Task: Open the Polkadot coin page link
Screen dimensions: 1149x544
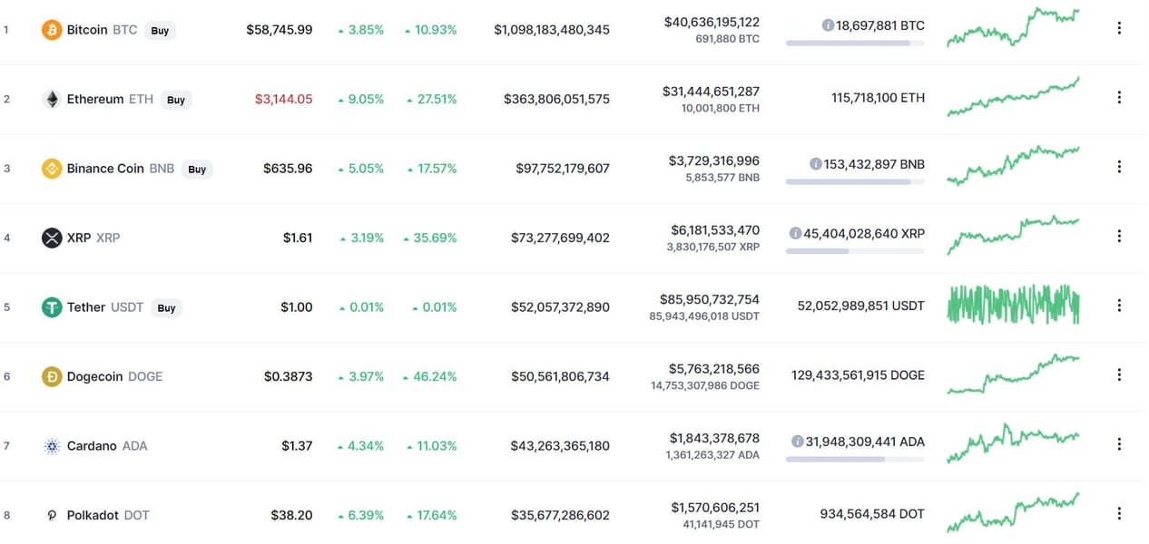Action: point(93,515)
